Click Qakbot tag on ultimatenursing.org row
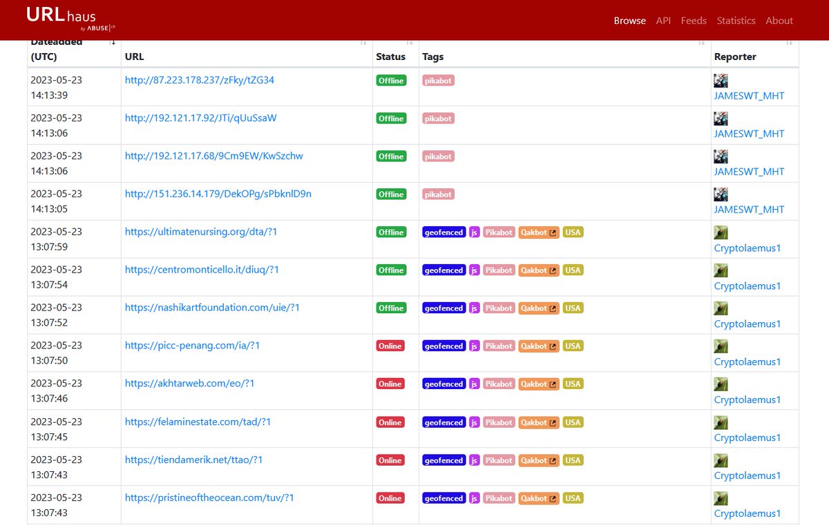The width and height of the screenshot is (829, 525). coord(539,232)
